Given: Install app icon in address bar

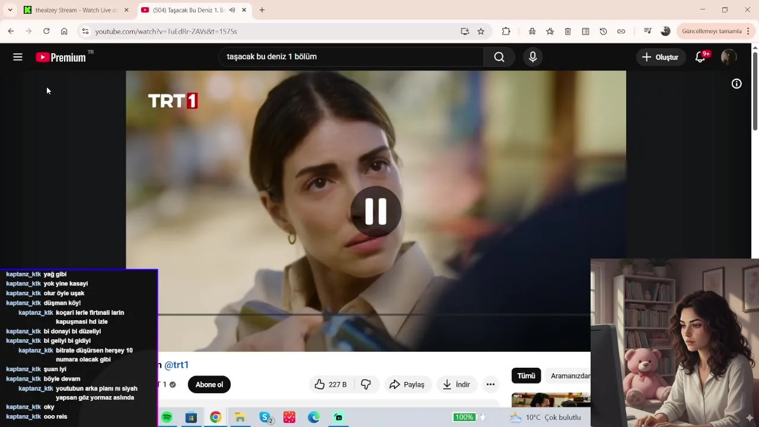Looking at the screenshot, I should pyautogui.click(x=465, y=31).
